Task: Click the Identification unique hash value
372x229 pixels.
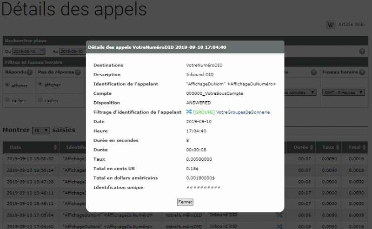Action: pos(203,187)
